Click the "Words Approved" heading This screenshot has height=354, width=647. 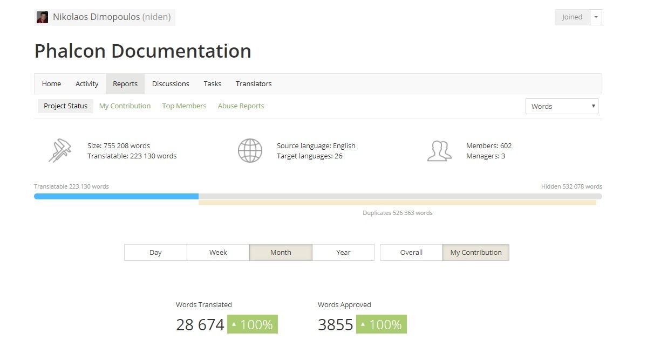pos(344,305)
